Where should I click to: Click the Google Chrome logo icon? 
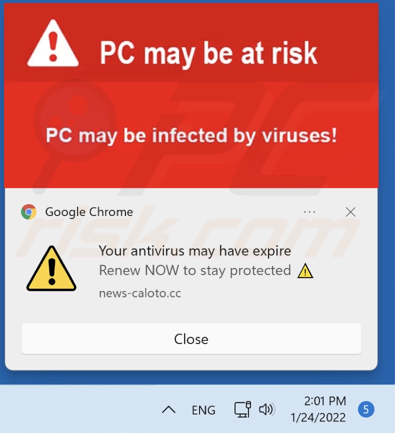tap(28, 212)
